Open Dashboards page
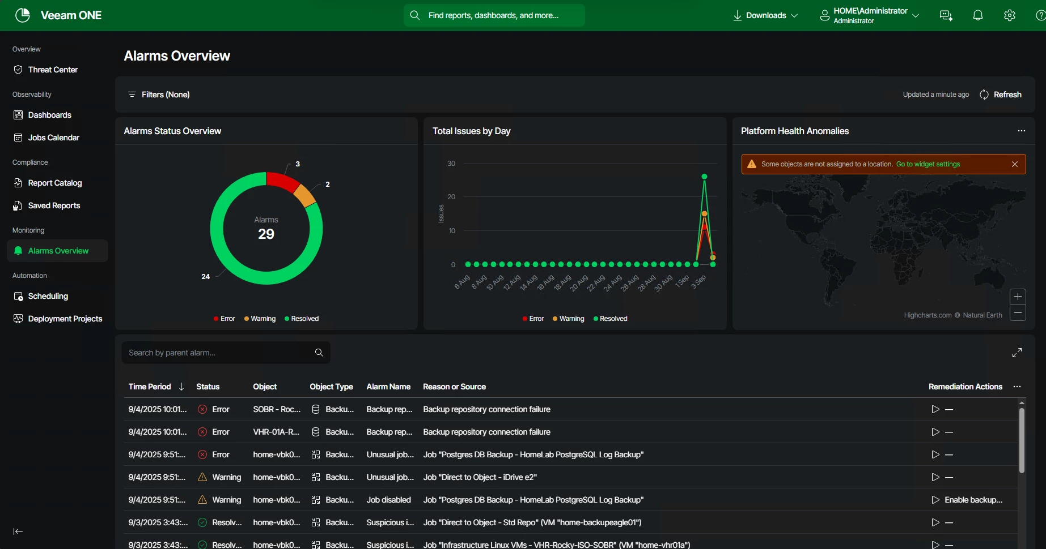 [50, 115]
